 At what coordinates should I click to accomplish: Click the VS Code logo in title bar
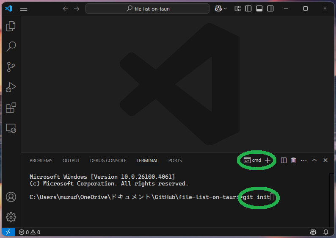(8, 8)
